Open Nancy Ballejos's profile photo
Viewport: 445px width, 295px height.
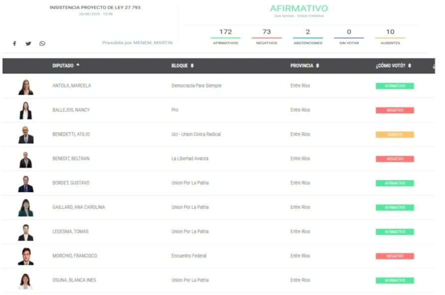coord(26,111)
